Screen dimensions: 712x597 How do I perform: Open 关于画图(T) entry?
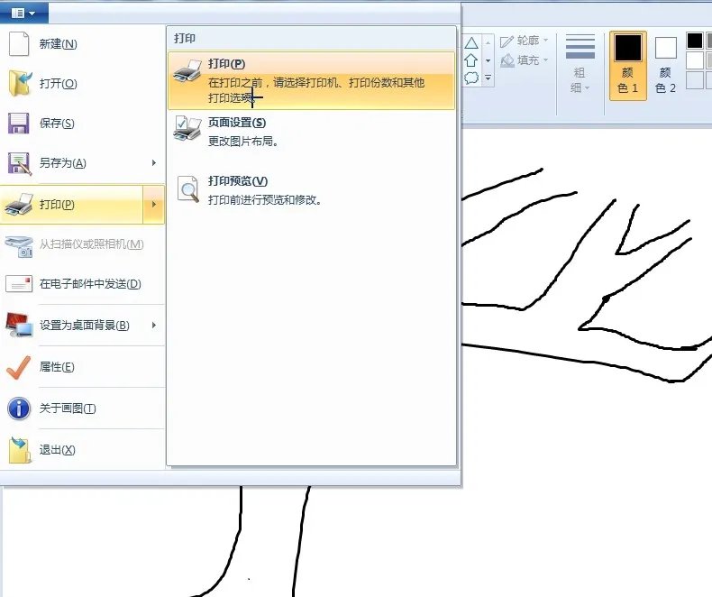[68, 409]
